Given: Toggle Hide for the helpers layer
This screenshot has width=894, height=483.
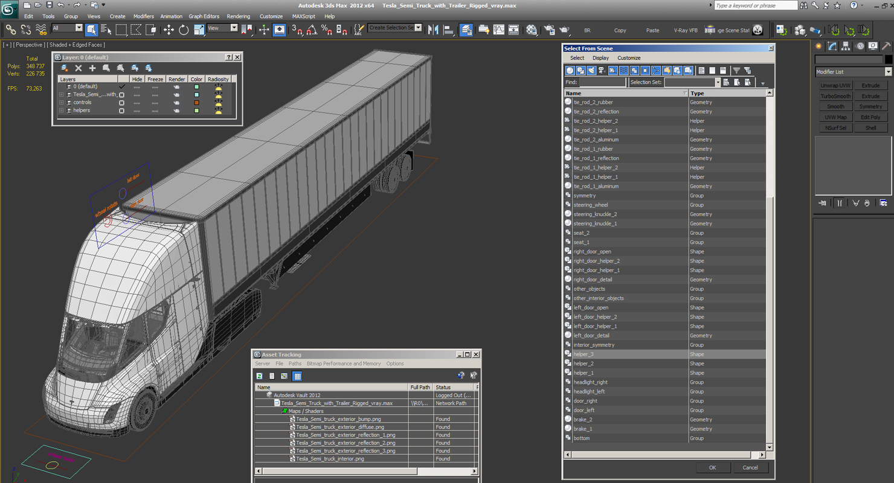Looking at the screenshot, I should click(x=137, y=110).
